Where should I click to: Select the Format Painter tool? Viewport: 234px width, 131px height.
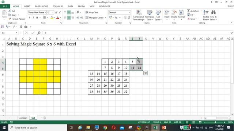point(17,19)
